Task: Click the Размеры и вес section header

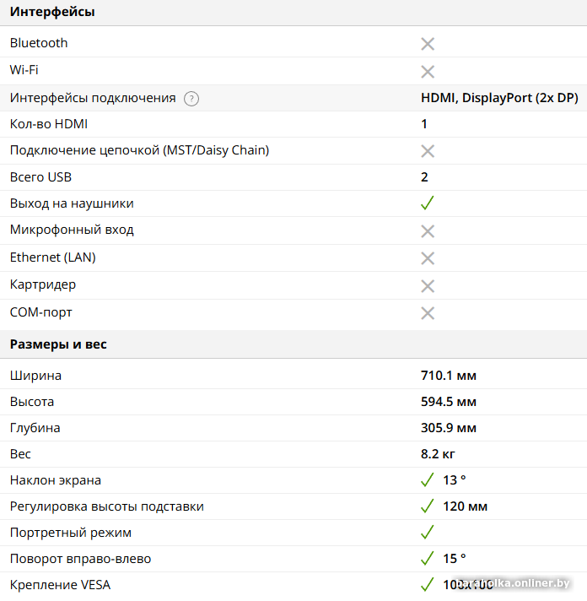Action: point(58,344)
